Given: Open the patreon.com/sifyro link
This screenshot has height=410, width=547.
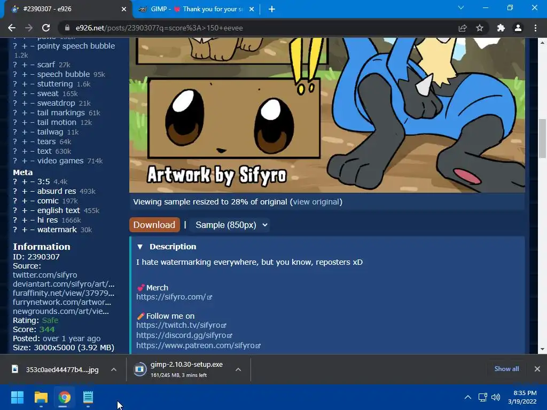Looking at the screenshot, I should [x=198, y=345].
